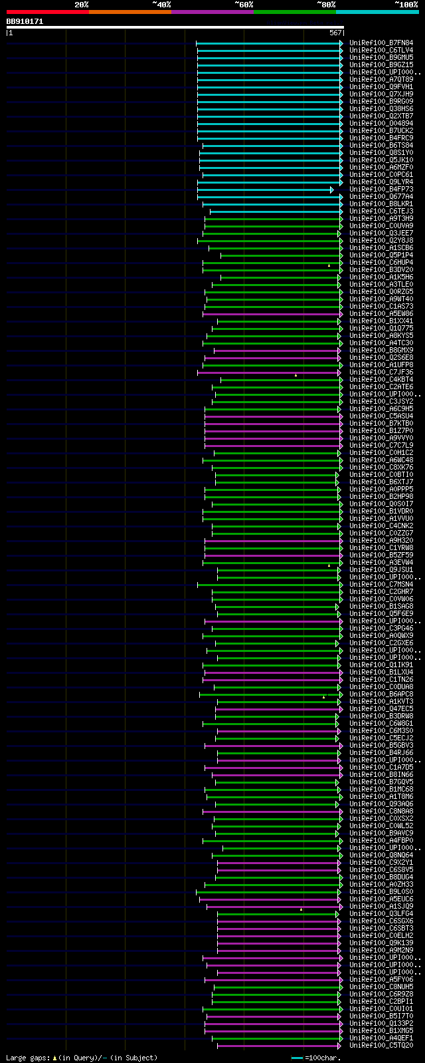Open hit UniRef100_A7QT89
This screenshot has width=425, height=1063.
[x=381, y=79]
